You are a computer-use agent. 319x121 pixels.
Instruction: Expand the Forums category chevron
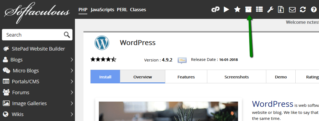pos(72,93)
